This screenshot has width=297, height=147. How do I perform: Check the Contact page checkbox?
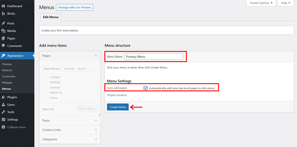point(46,77)
